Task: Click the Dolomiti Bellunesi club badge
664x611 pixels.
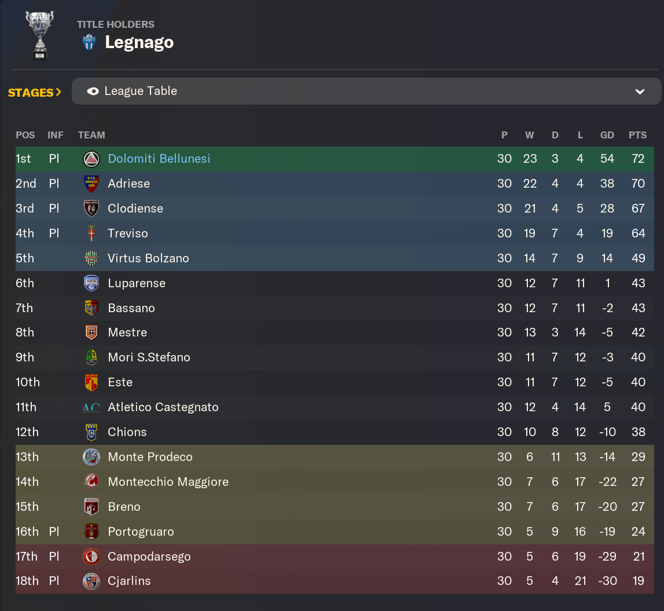Action: point(91,159)
